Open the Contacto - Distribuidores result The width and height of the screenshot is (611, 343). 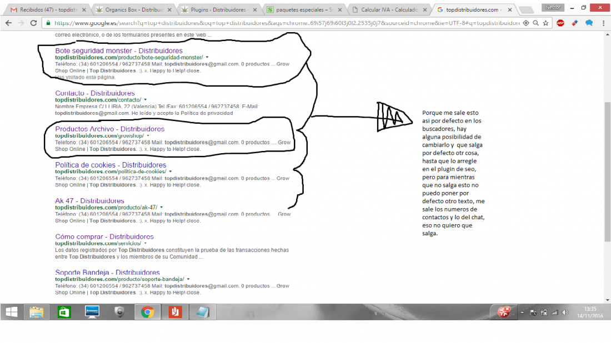tap(95, 93)
